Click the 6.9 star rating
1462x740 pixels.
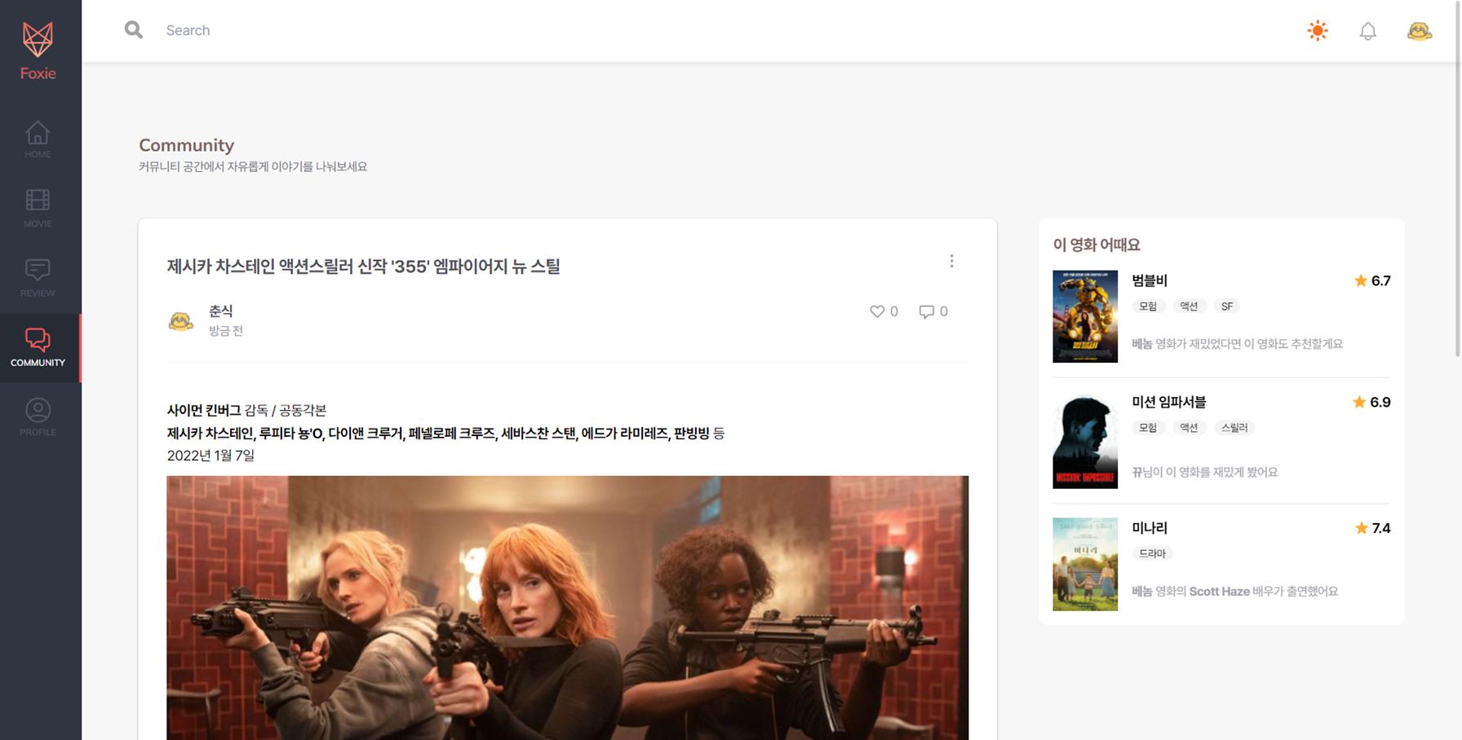pyautogui.click(x=1371, y=402)
